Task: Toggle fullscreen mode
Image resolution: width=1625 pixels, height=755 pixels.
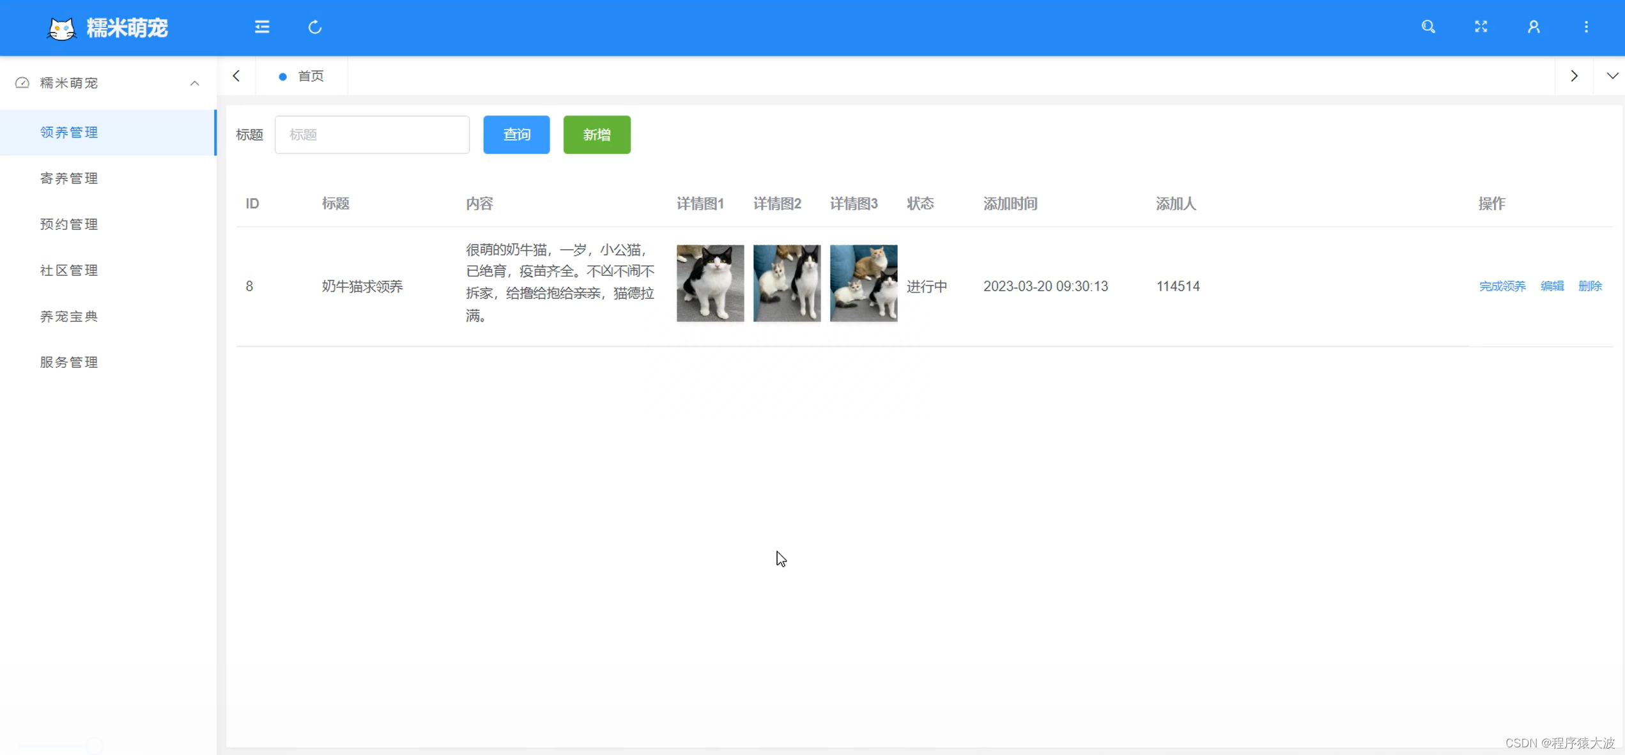Action: [x=1481, y=27]
